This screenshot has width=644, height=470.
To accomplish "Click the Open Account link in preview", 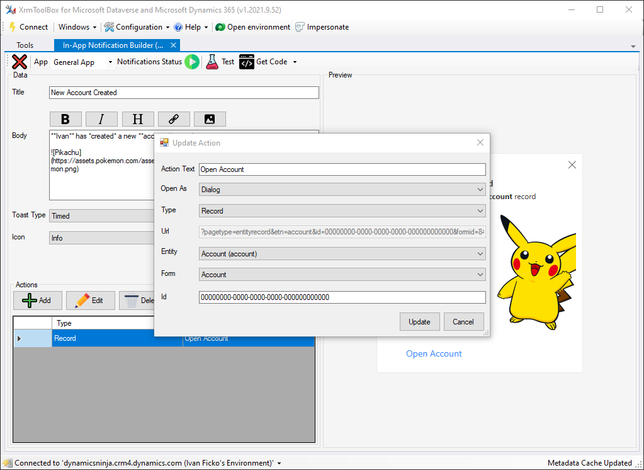I will click(x=434, y=353).
